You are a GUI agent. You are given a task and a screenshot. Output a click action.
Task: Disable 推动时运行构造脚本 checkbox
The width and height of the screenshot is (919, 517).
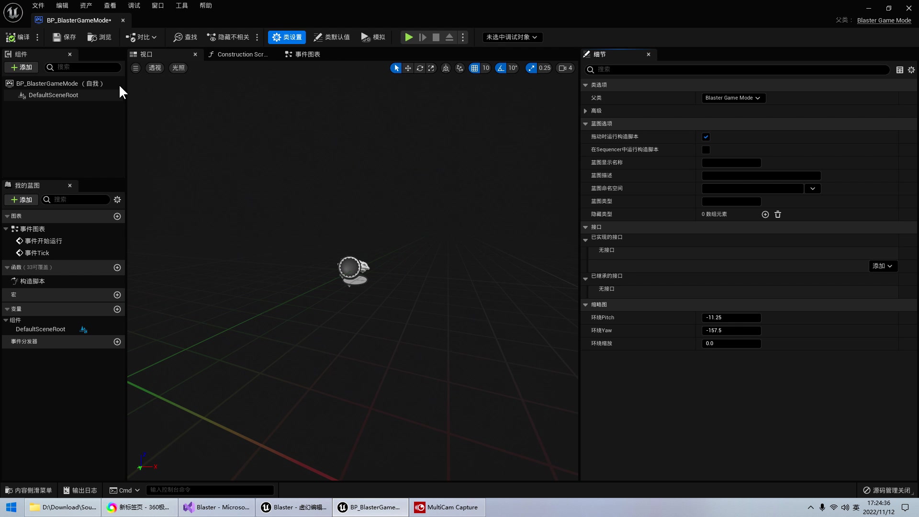[x=706, y=137]
